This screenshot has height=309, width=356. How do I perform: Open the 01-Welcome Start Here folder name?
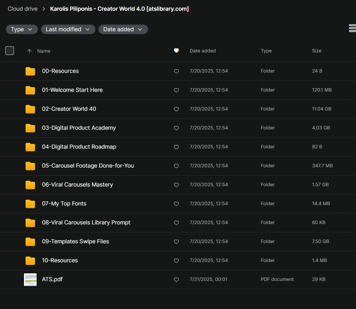[x=72, y=90]
